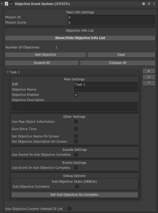Click the Number Of Objectives label

pyautogui.click(x=23, y=47)
